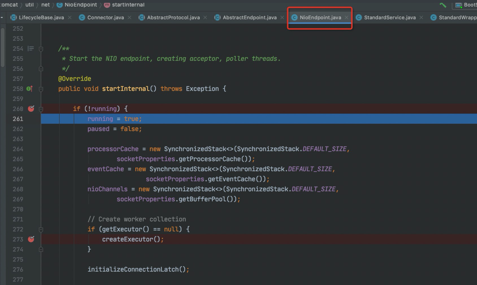Click initializeConnectionLatch() call
Image resolution: width=477 pixels, height=285 pixels.
138,269
